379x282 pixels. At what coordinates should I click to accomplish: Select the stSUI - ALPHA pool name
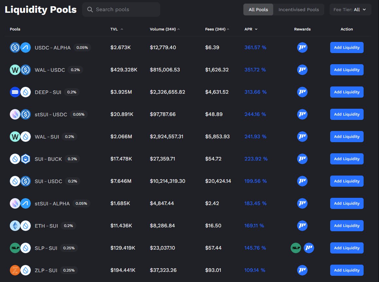click(x=52, y=203)
